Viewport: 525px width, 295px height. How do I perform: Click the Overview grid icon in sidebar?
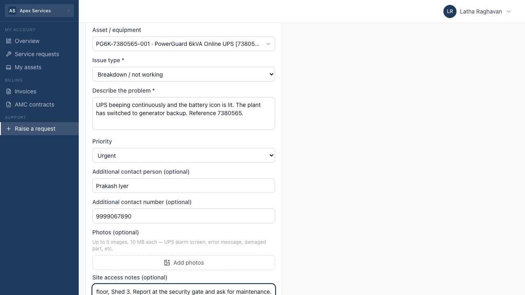coord(9,41)
